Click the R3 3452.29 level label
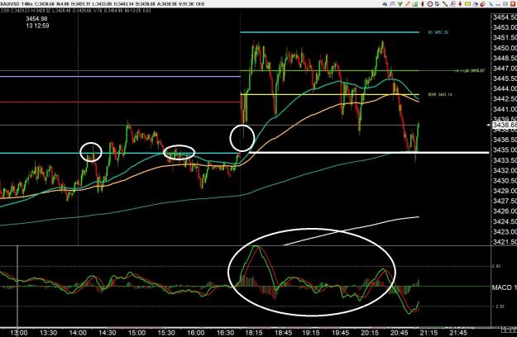517x337 pixels. click(x=438, y=32)
